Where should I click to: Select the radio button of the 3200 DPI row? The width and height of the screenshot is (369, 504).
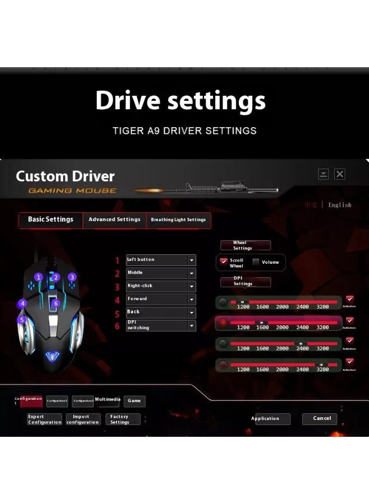[223, 365]
